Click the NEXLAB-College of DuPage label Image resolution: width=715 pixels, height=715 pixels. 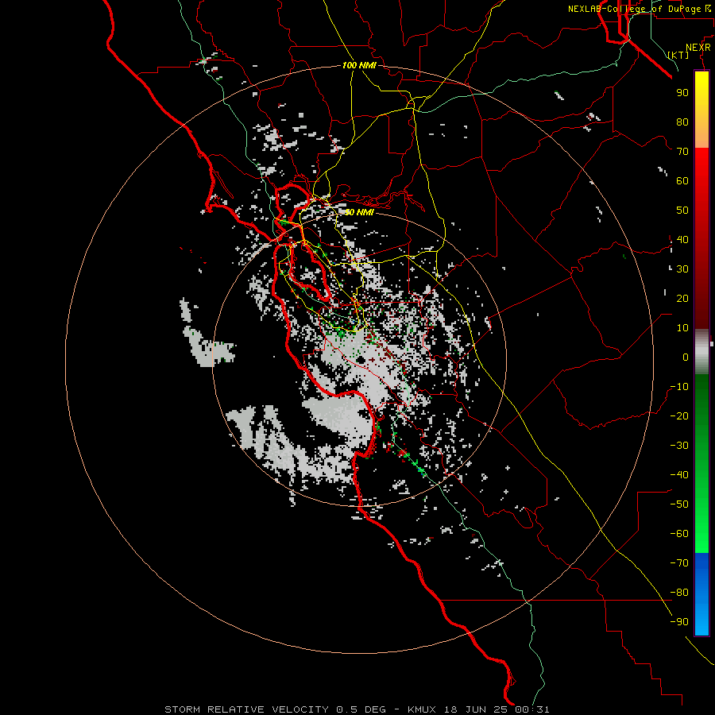click(x=636, y=9)
